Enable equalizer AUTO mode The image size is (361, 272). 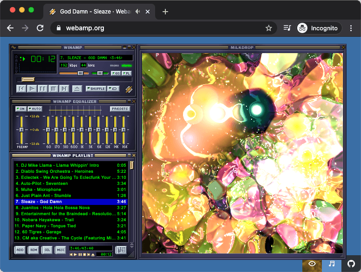click(34, 109)
